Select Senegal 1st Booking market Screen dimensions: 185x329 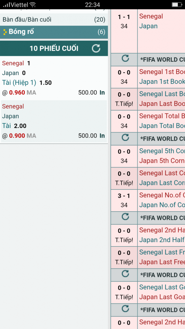click(162, 72)
